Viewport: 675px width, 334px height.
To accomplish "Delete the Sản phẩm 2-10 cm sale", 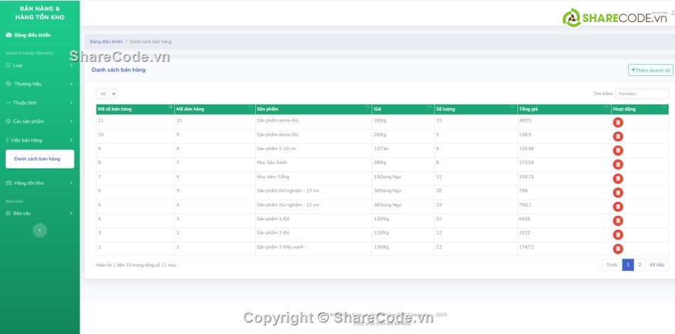I will (x=617, y=151).
